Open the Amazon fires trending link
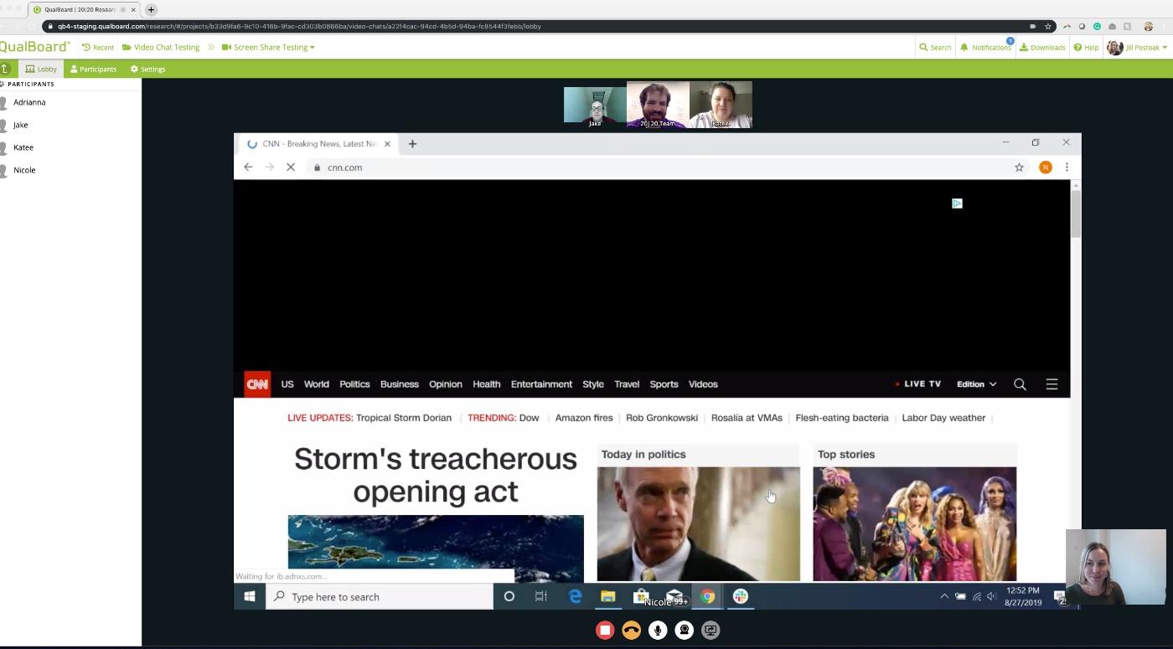The width and height of the screenshot is (1173, 649). [584, 418]
